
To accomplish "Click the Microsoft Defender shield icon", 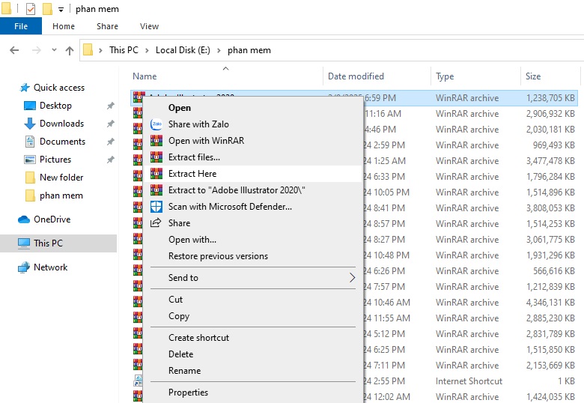I will pyautogui.click(x=156, y=207).
